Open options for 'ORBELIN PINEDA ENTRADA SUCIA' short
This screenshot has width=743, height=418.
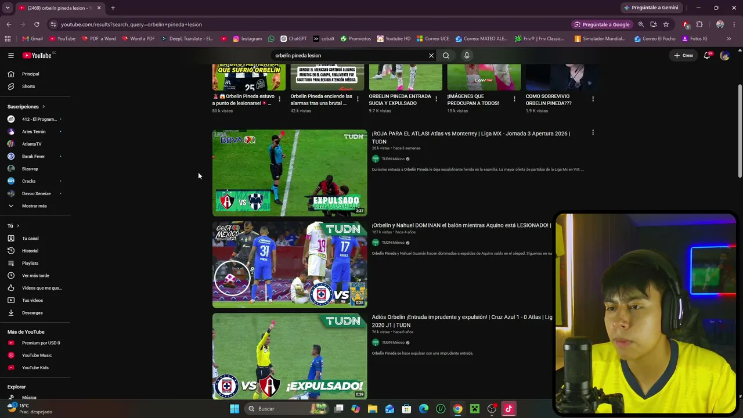pyautogui.click(x=436, y=99)
